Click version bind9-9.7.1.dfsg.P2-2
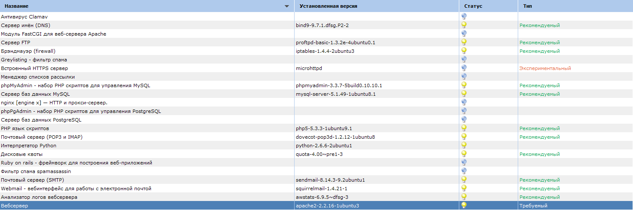 click(x=322, y=25)
